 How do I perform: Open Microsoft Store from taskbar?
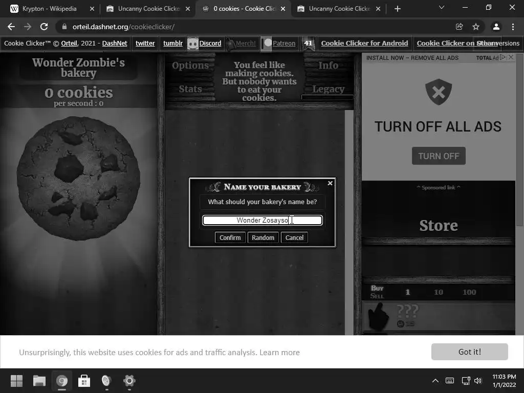click(x=84, y=381)
